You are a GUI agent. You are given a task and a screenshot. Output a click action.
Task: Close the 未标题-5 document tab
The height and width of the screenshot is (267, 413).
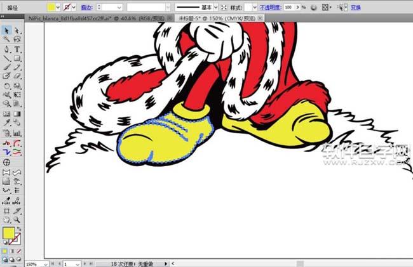(261, 18)
